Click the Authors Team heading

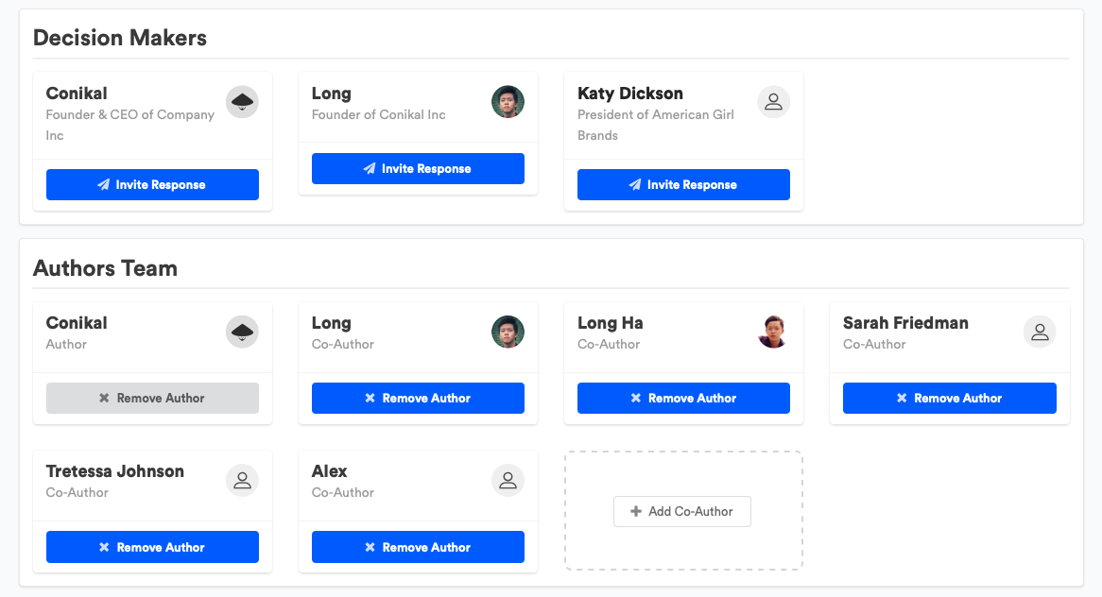click(106, 268)
